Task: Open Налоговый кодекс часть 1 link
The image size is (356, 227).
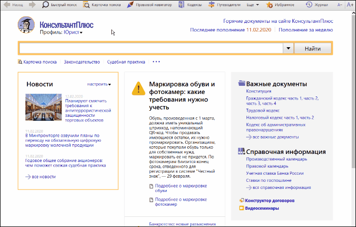Action: pos(272,117)
